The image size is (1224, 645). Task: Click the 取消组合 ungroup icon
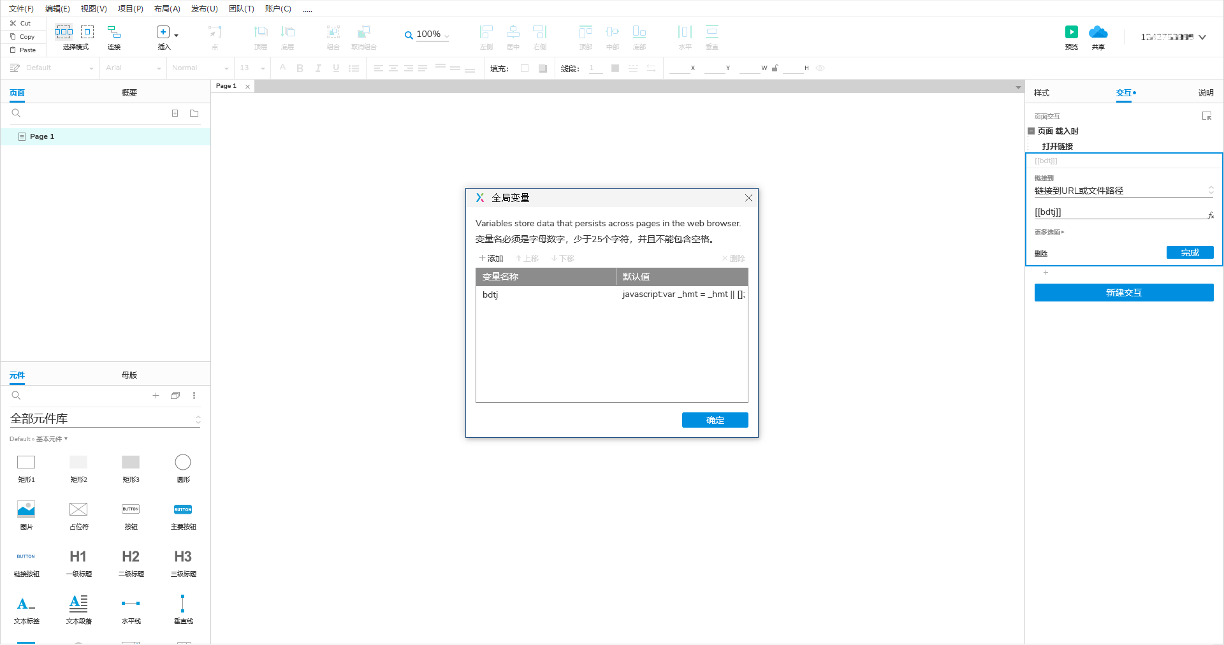point(364,32)
